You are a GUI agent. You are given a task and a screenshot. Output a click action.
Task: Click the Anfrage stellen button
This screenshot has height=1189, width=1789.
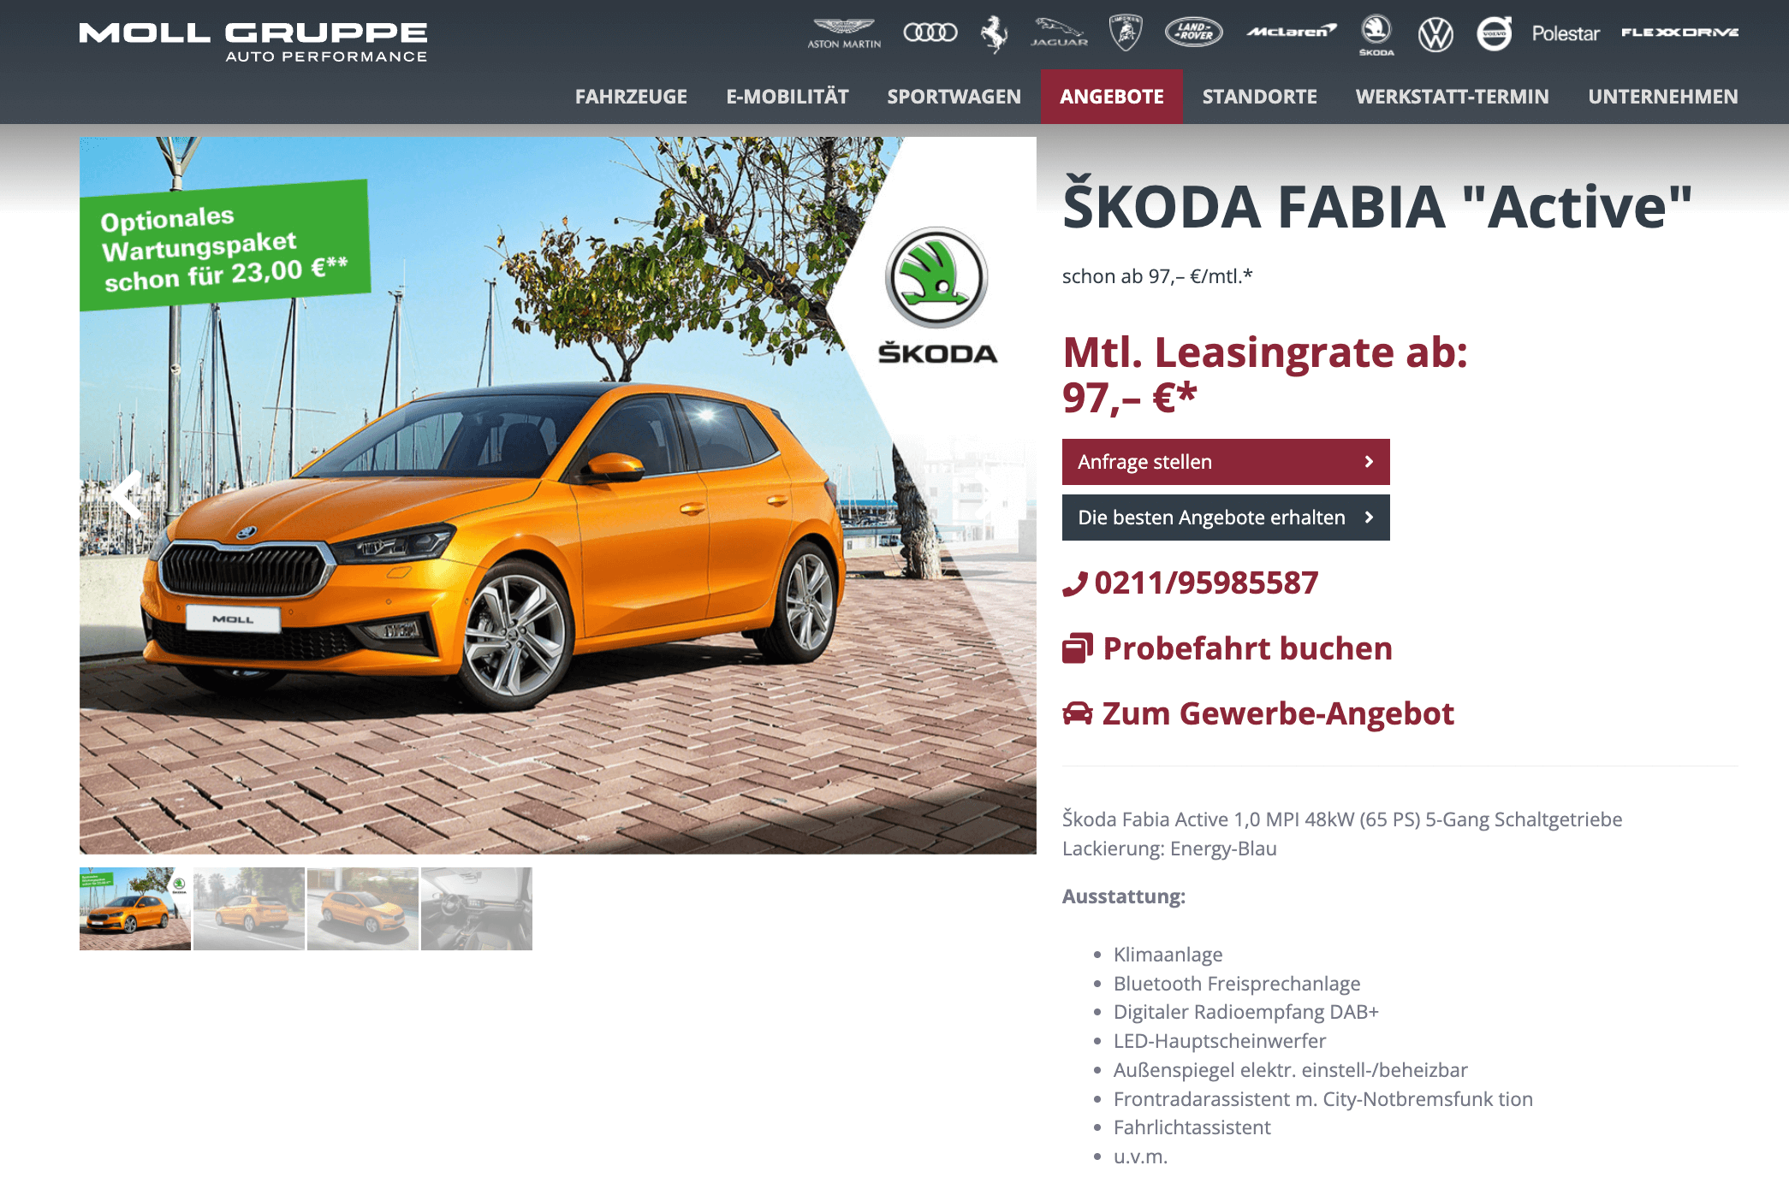click(1226, 462)
